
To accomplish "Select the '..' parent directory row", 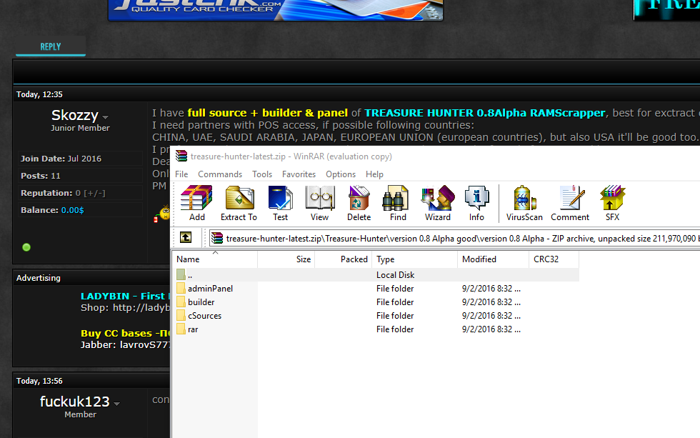I will point(376,274).
